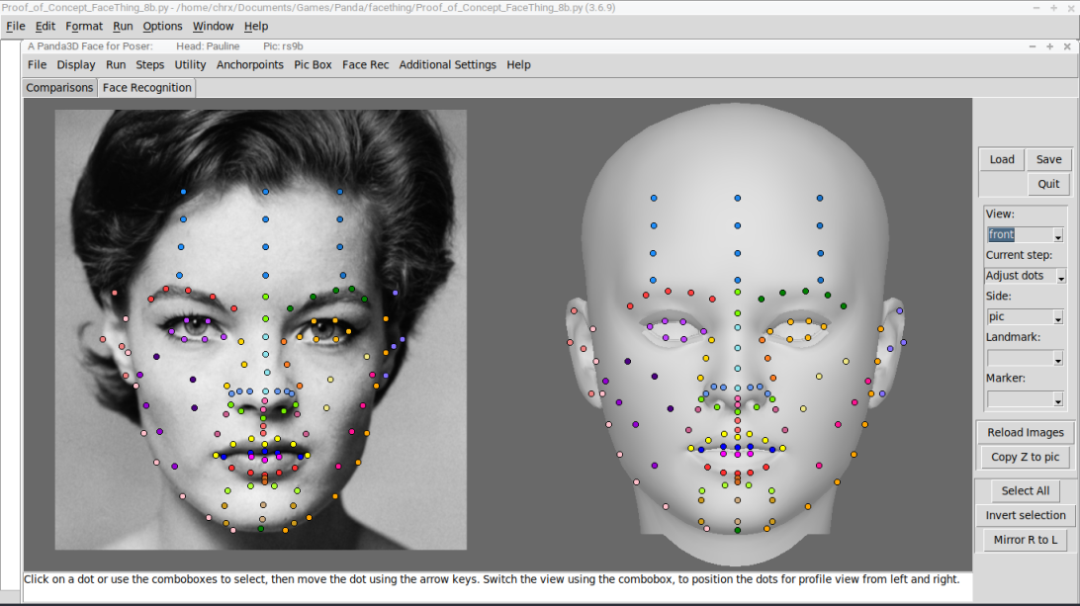Switch to the Comparisons tab
The width and height of the screenshot is (1080, 606).
(59, 87)
